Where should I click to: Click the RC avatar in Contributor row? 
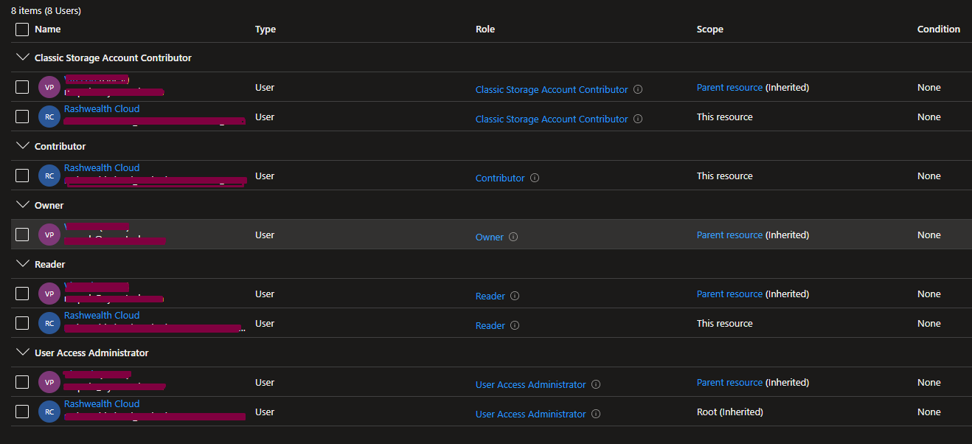click(x=49, y=176)
